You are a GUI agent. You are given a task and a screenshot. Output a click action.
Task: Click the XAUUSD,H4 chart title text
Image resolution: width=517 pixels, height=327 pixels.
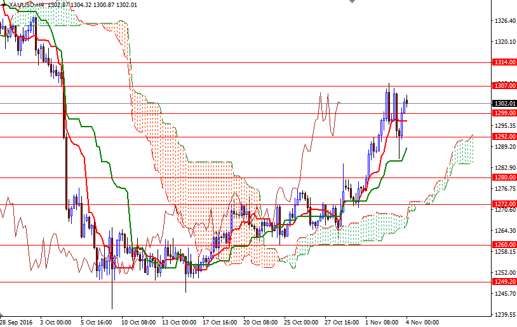pos(29,4)
